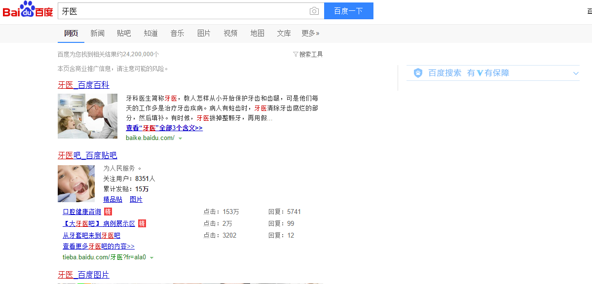The image size is (592, 284).
Task: Switch to the 地图 tab
Action: [257, 33]
